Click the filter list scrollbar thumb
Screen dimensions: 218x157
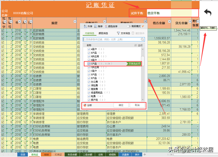coord(143,61)
